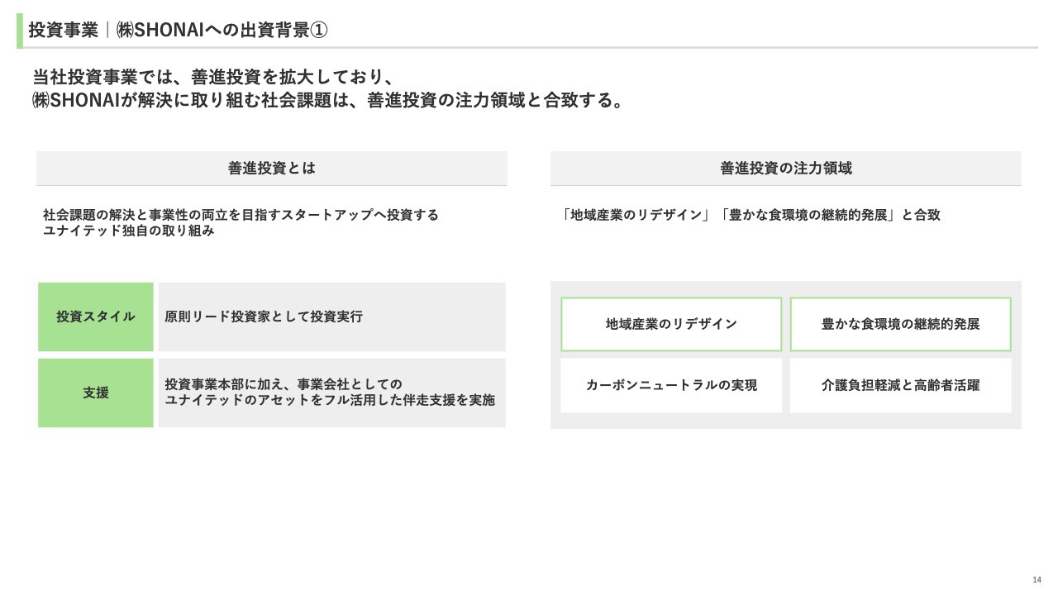Select the text line ユナイテッド独自の取り組み
Viewport: 1058px width, 595px height.
point(128,231)
